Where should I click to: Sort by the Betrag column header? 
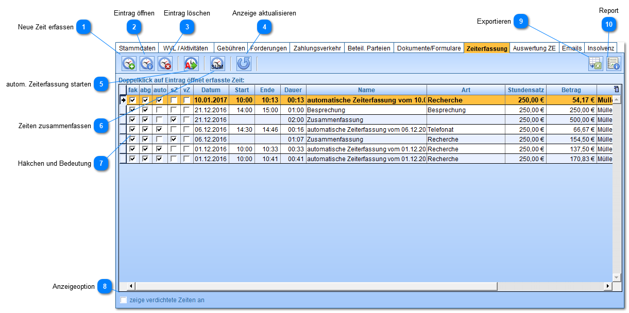point(571,90)
